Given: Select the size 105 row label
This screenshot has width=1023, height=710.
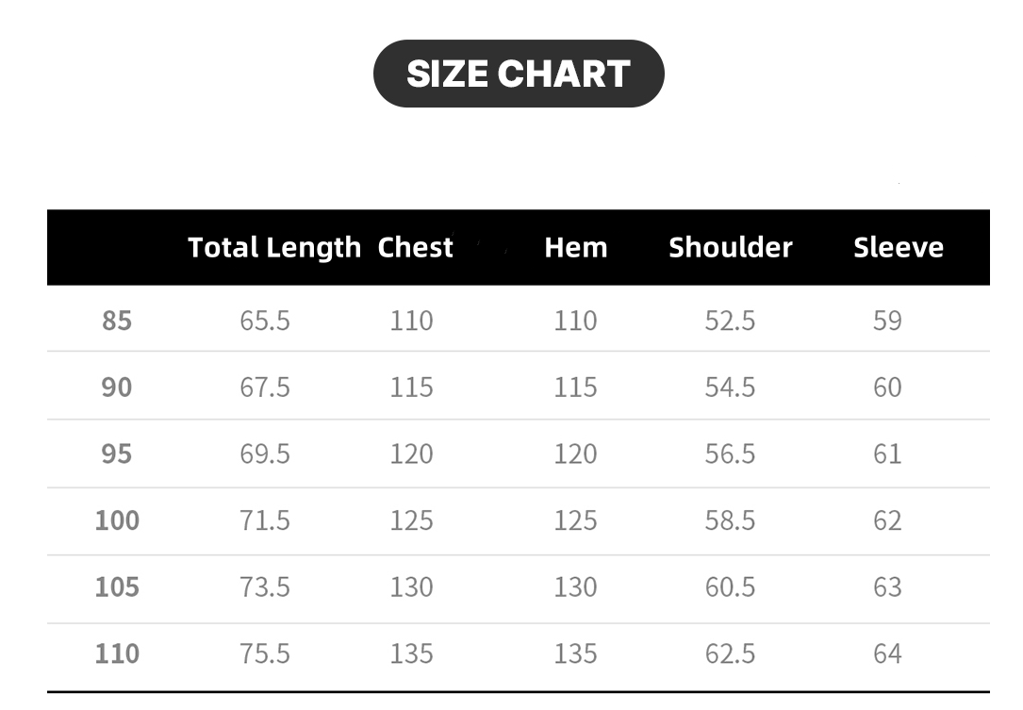Looking at the screenshot, I should tap(118, 586).
